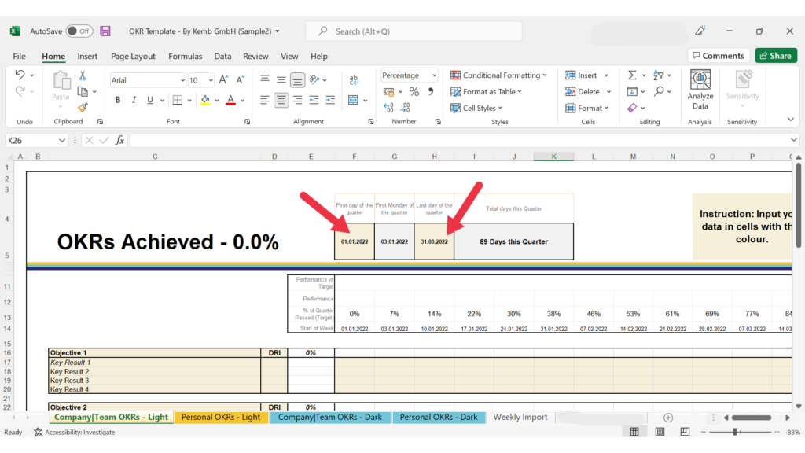Switch to the Insert ribbon tab
The image size is (805, 453).
(x=87, y=57)
